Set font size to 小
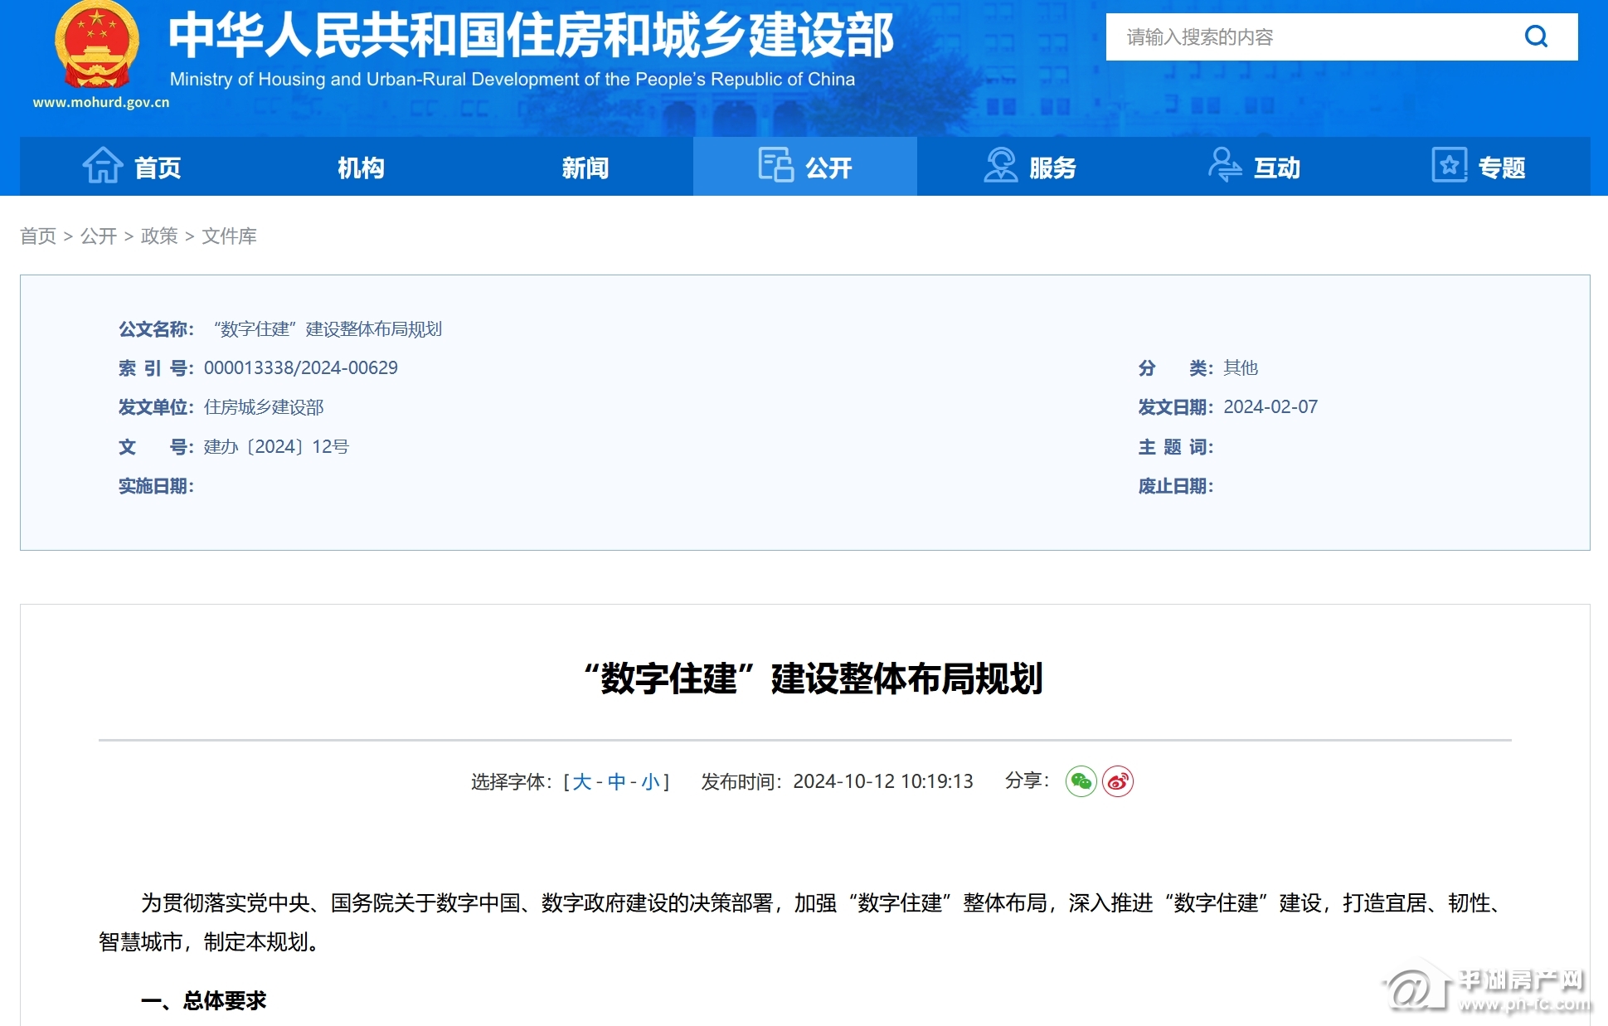 tap(650, 782)
